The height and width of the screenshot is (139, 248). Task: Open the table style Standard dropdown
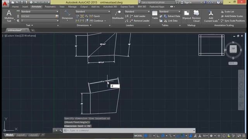(170, 12)
